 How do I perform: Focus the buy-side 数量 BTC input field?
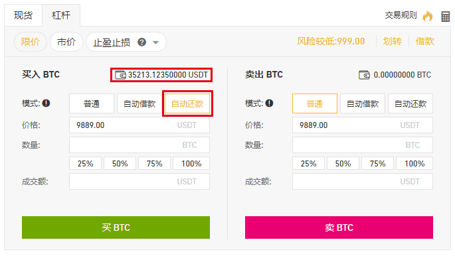point(139,145)
